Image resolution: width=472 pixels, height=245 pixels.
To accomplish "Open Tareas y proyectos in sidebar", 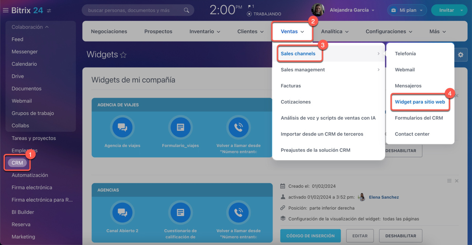I will coord(34,138).
